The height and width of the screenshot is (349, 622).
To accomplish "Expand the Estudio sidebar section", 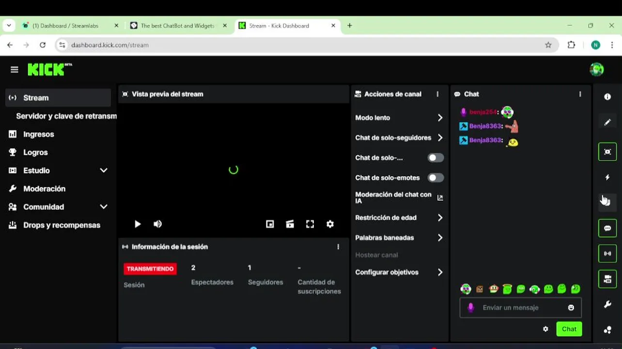I will (x=103, y=171).
